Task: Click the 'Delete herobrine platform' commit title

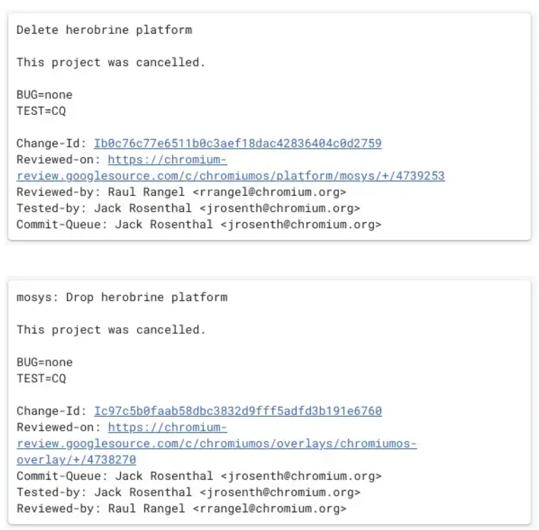Action: coord(105,30)
